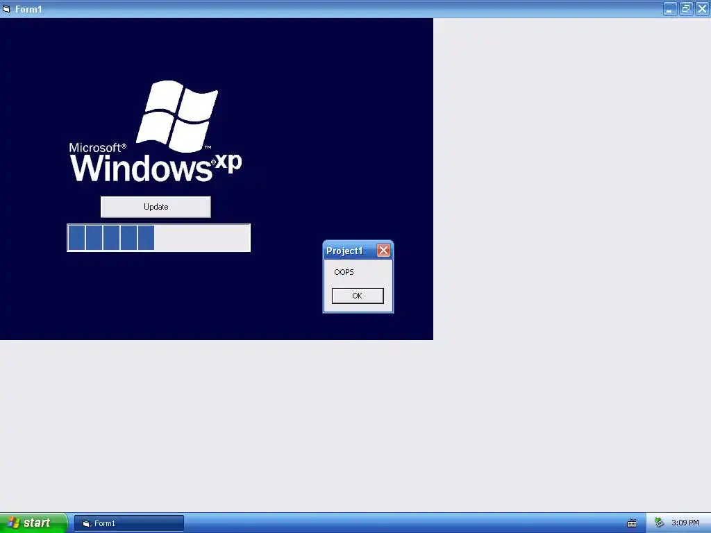Screen dimensions: 711x533
Task: Select the Form1 taskbar button
Action: pos(129,523)
